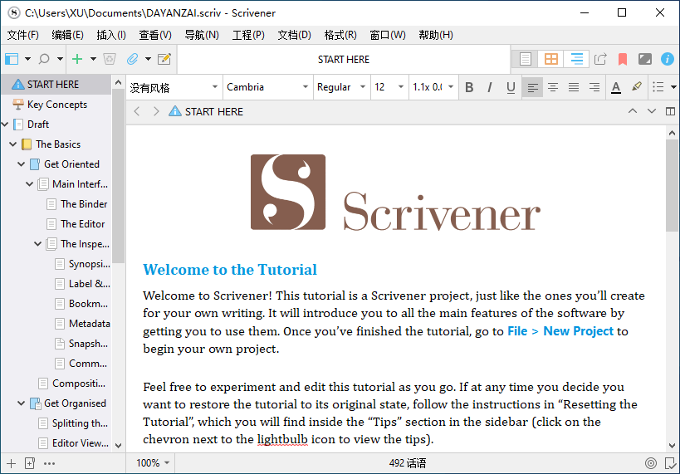Click the footer document status icon

tap(670, 463)
